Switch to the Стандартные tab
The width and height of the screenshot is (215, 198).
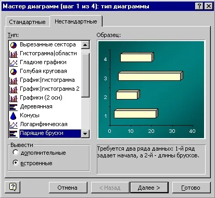(x=27, y=22)
